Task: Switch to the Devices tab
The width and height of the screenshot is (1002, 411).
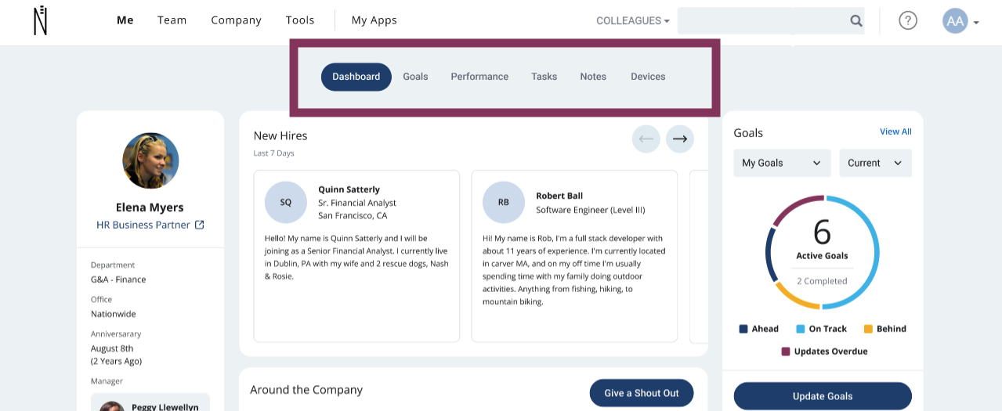Action: coord(648,77)
